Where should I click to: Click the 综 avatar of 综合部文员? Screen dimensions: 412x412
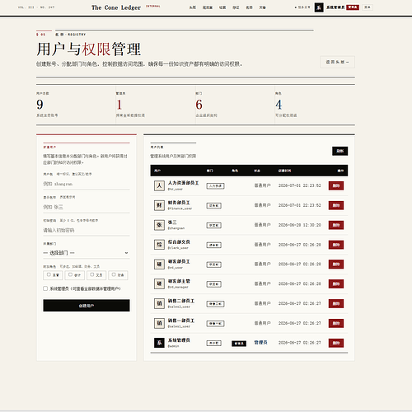pyautogui.click(x=159, y=245)
